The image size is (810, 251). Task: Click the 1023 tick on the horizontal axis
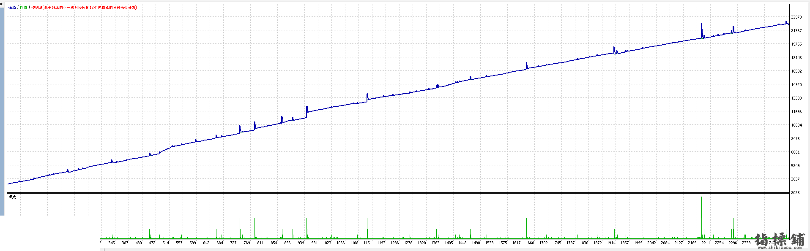pyautogui.click(x=327, y=243)
